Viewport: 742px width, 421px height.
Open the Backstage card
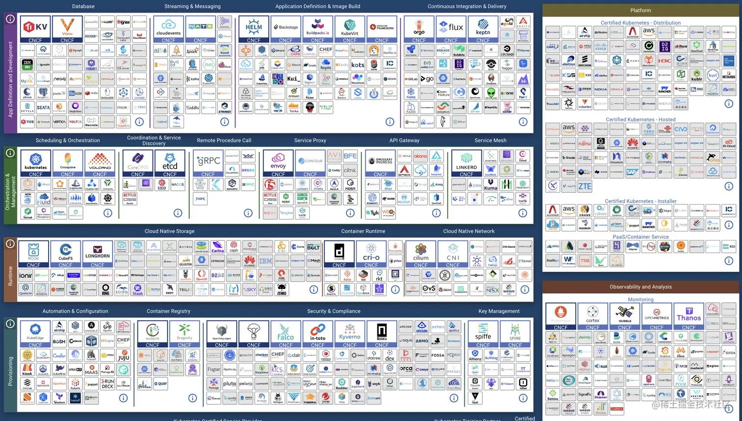[x=286, y=29]
